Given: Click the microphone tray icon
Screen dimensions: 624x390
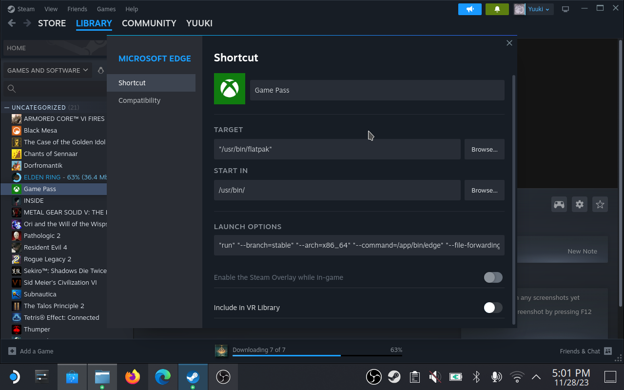Looking at the screenshot, I should click(x=497, y=377).
